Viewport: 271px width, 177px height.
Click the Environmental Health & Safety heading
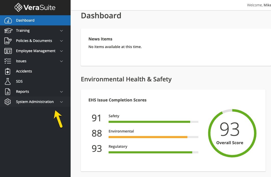tap(126, 79)
